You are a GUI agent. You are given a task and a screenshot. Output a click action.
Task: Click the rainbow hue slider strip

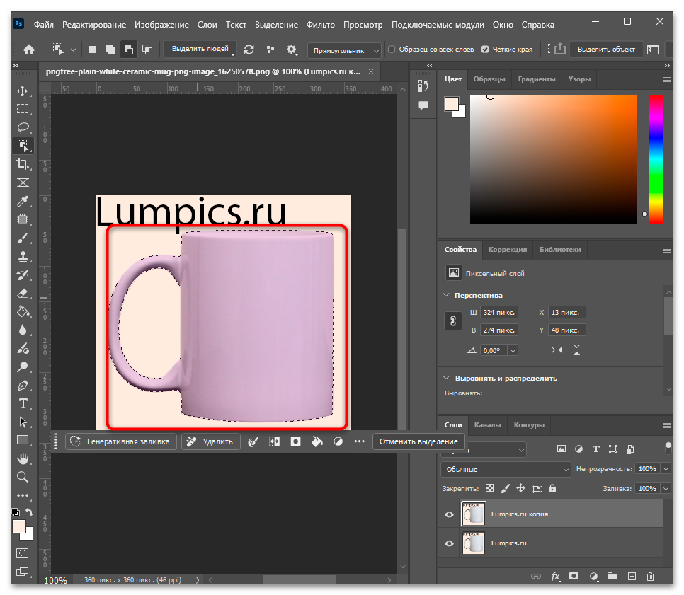click(656, 159)
